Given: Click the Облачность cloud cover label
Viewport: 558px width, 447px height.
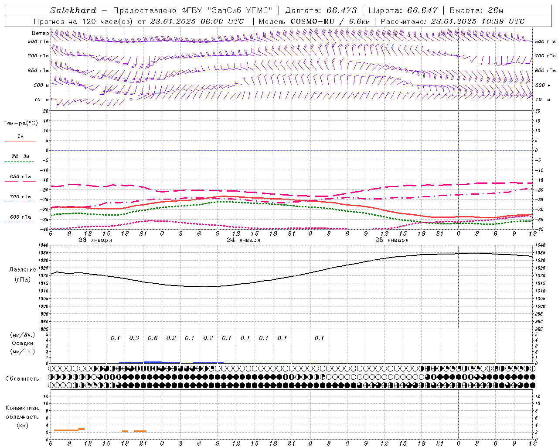Looking at the screenshot, I should (22, 378).
